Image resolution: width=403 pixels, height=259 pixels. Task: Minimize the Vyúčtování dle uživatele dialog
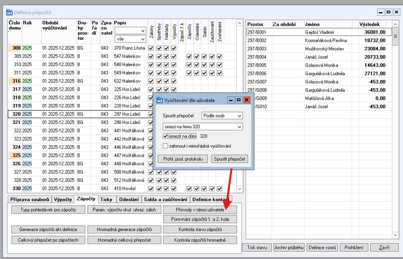coord(231,100)
